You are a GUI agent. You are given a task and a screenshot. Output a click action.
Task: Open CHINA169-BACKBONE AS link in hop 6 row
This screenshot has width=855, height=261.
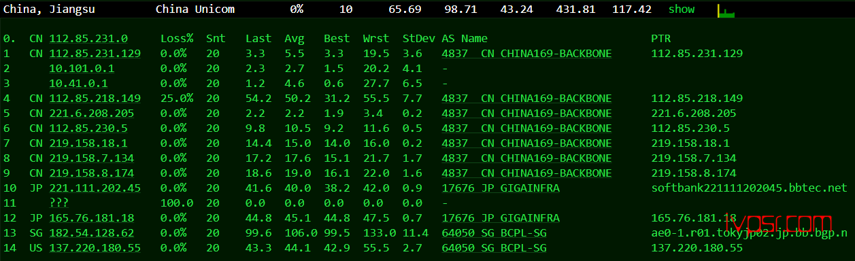(x=526, y=128)
